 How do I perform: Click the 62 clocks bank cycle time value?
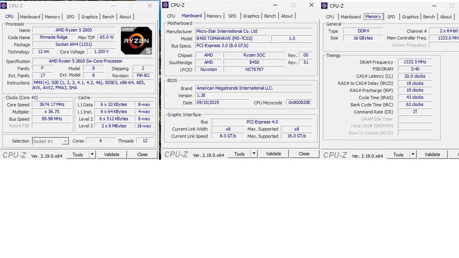click(415, 104)
